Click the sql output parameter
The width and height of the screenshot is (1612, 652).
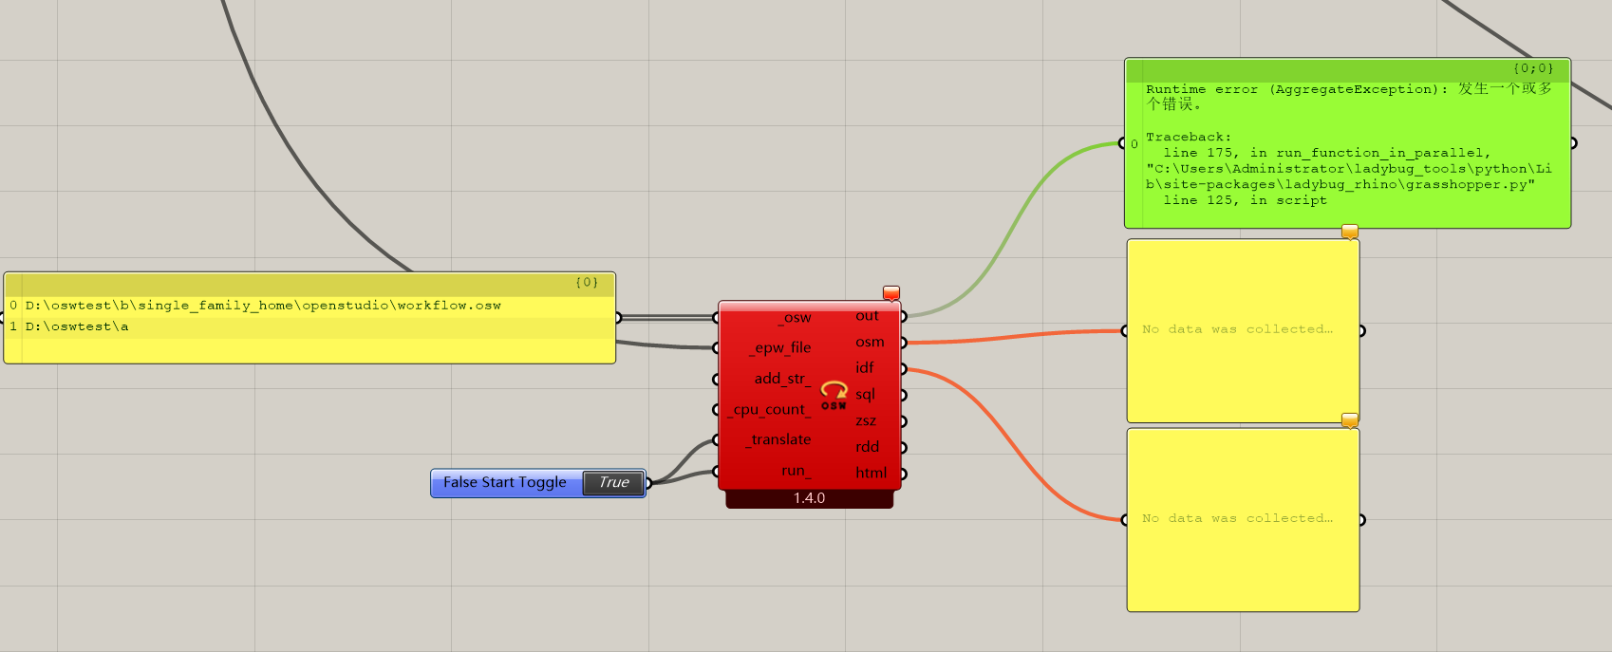click(865, 394)
